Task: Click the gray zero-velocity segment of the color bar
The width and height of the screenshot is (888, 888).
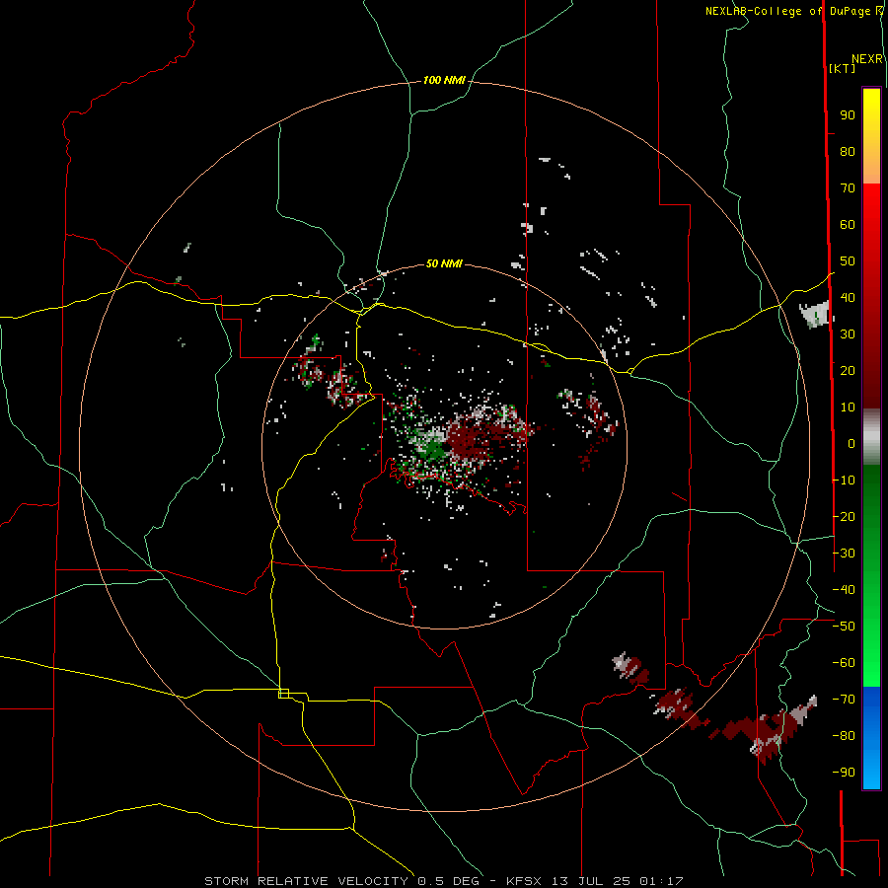Action: tap(871, 437)
